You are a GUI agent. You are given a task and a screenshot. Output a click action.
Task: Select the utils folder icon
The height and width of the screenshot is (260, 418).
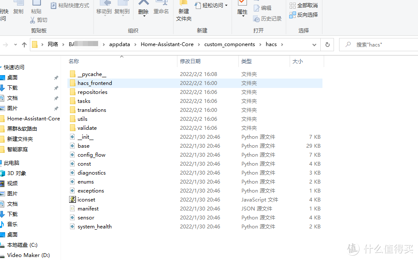tap(73, 119)
